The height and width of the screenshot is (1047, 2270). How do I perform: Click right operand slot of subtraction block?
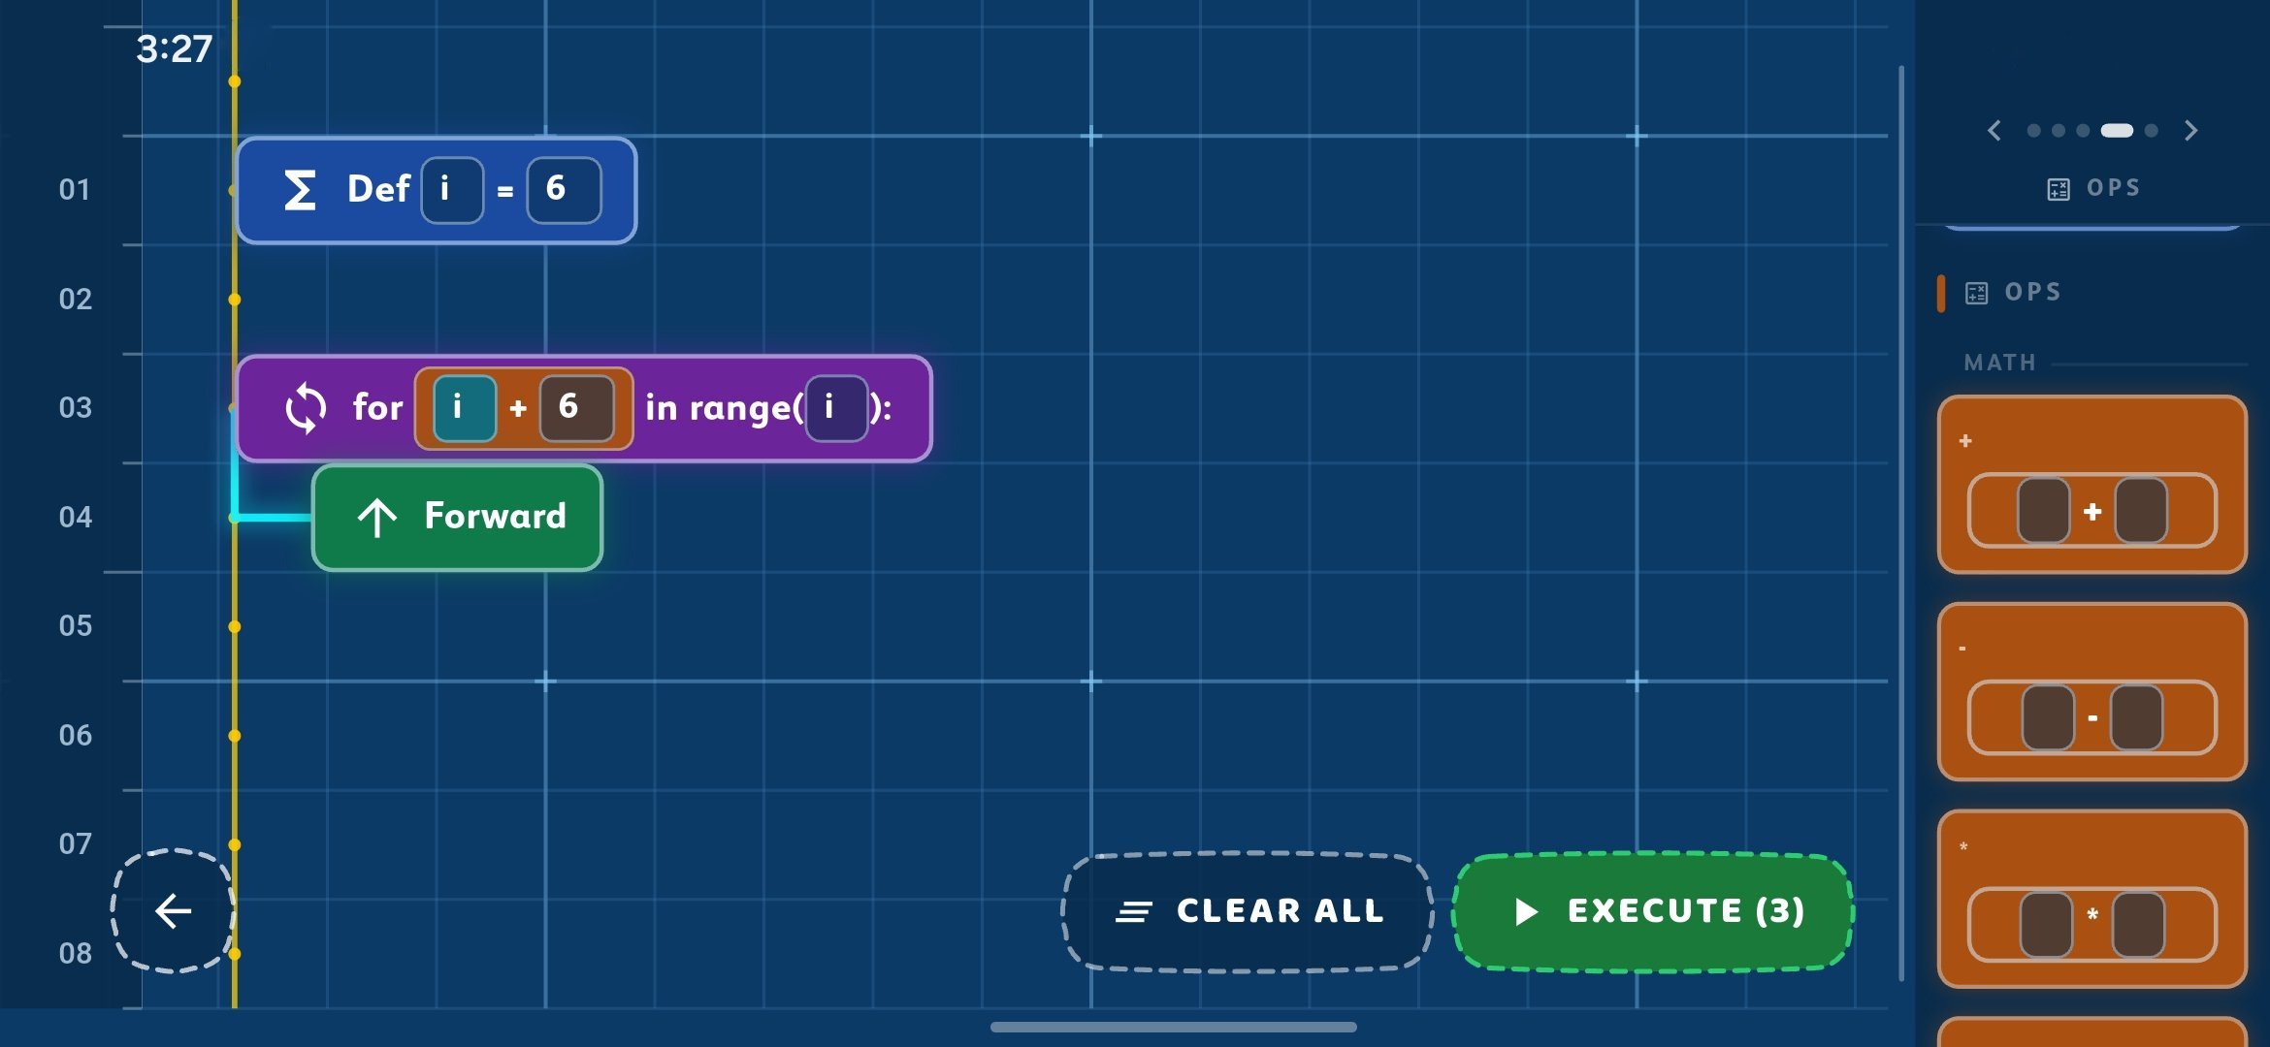click(2136, 718)
